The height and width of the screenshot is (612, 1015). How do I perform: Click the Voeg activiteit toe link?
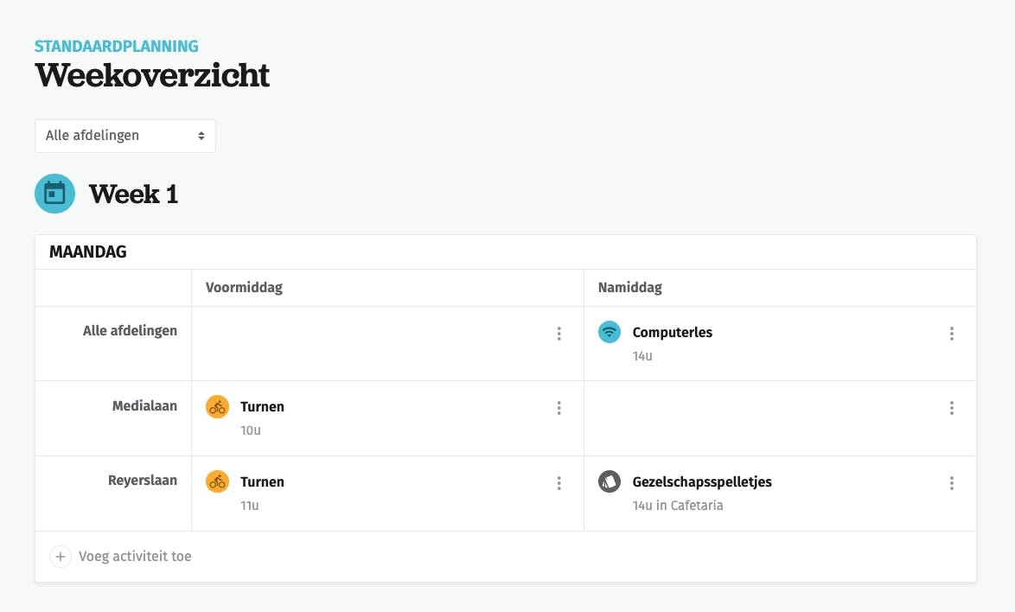(x=135, y=557)
